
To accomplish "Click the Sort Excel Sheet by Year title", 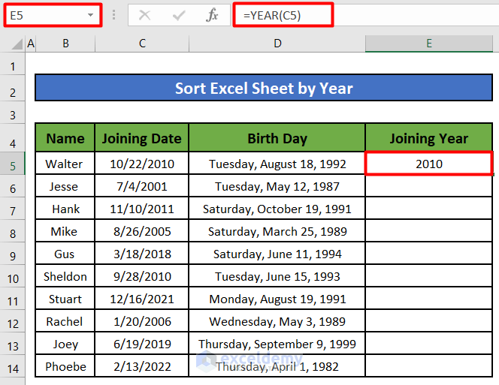I will point(264,88).
